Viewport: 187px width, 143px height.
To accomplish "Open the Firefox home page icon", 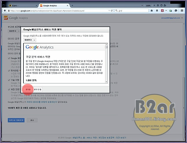I will tap(152, 11).
